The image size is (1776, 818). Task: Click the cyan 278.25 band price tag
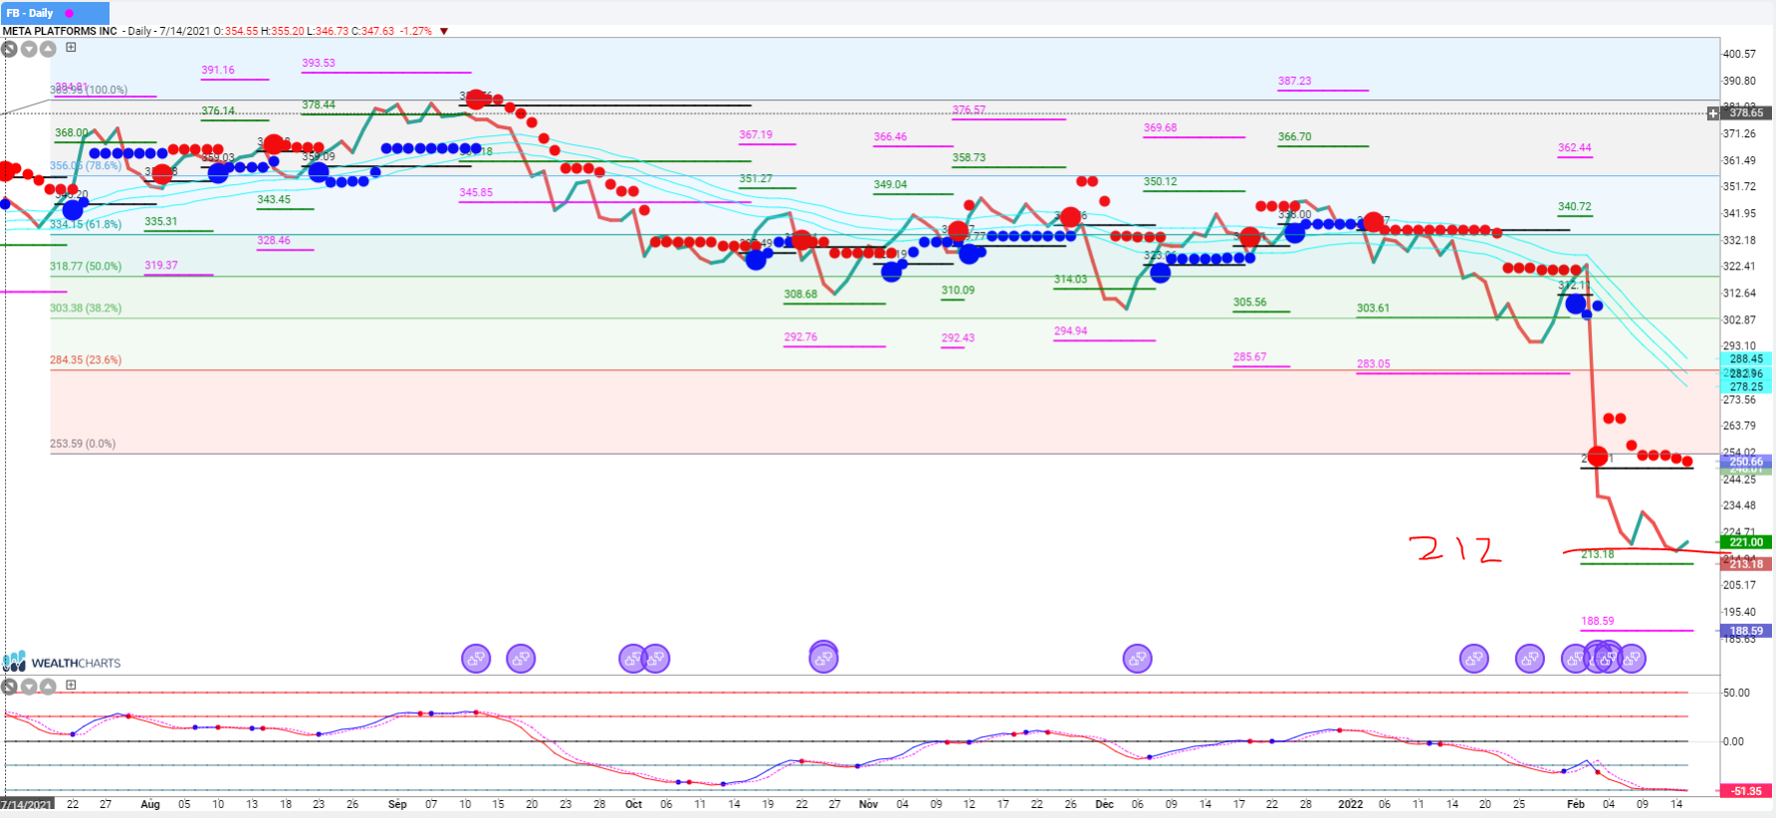pyautogui.click(x=1746, y=387)
